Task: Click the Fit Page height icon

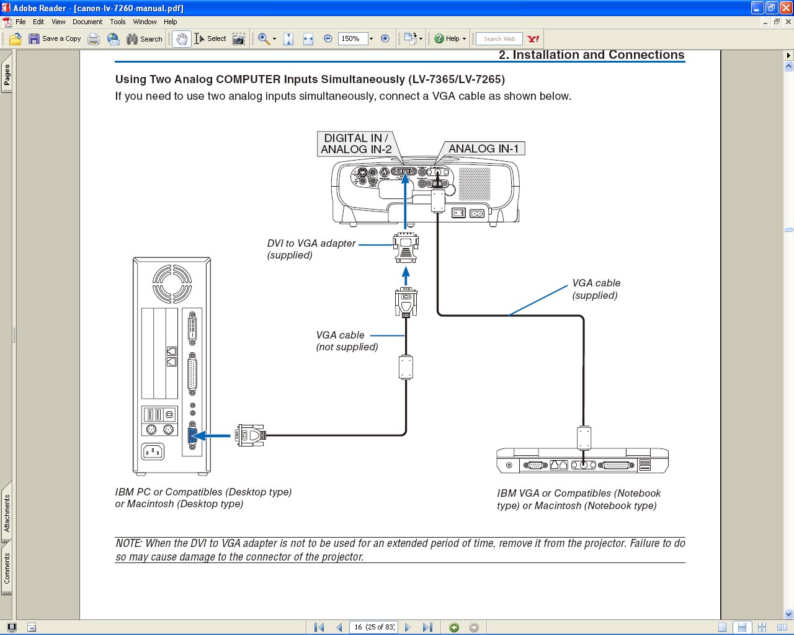Action: (288, 38)
